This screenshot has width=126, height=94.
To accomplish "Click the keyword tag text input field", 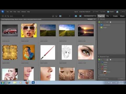I will click(108, 79).
